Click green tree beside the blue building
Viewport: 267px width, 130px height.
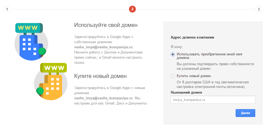click(42, 51)
